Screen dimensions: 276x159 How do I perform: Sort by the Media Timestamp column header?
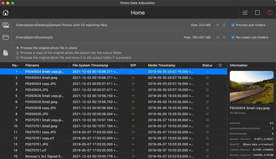pos(161,65)
